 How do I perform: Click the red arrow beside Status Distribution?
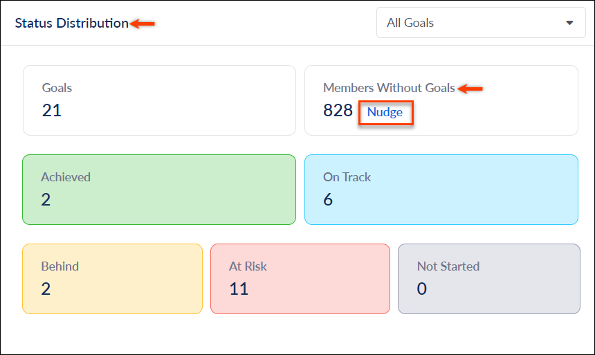143,24
